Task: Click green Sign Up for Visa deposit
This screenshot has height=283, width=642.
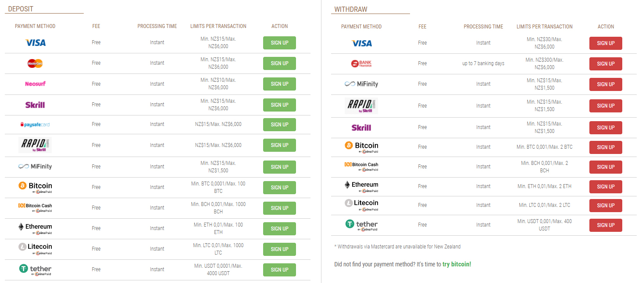Action: [x=279, y=43]
